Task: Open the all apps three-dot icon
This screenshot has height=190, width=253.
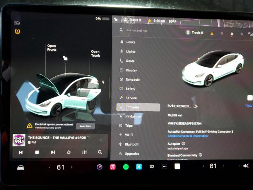Action: [x=164, y=166]
